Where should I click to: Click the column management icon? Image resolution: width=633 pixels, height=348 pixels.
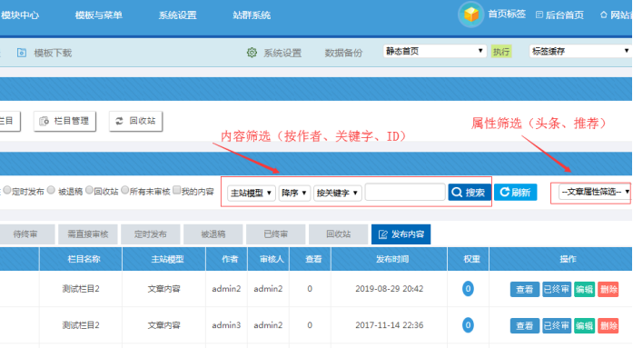44,121
